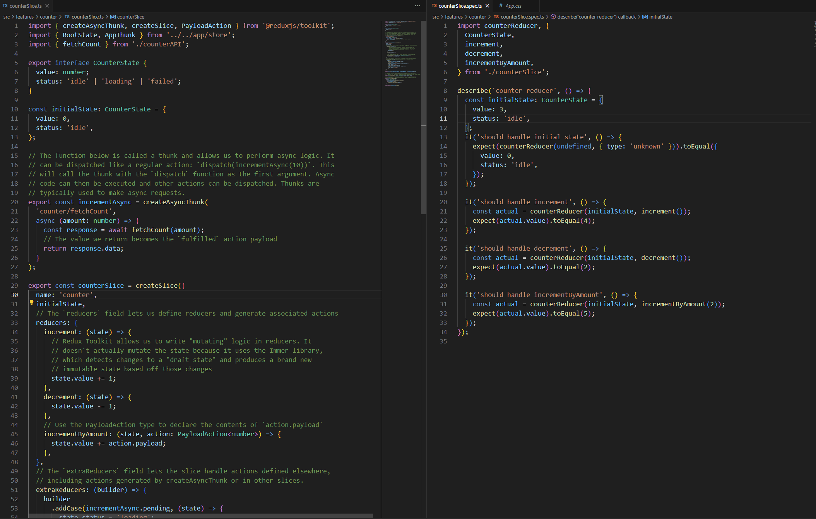Viewport: 816px width, 519px height.
Task: Open 'src' breadcrumb in left editor
Action: pyautogui.click(x=7, y=17)
